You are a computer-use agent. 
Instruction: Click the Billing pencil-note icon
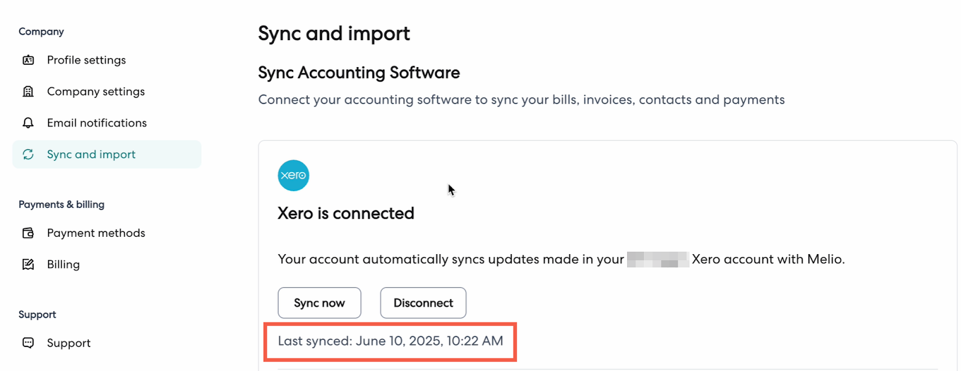pyautogui.click(x=28, y=264)
